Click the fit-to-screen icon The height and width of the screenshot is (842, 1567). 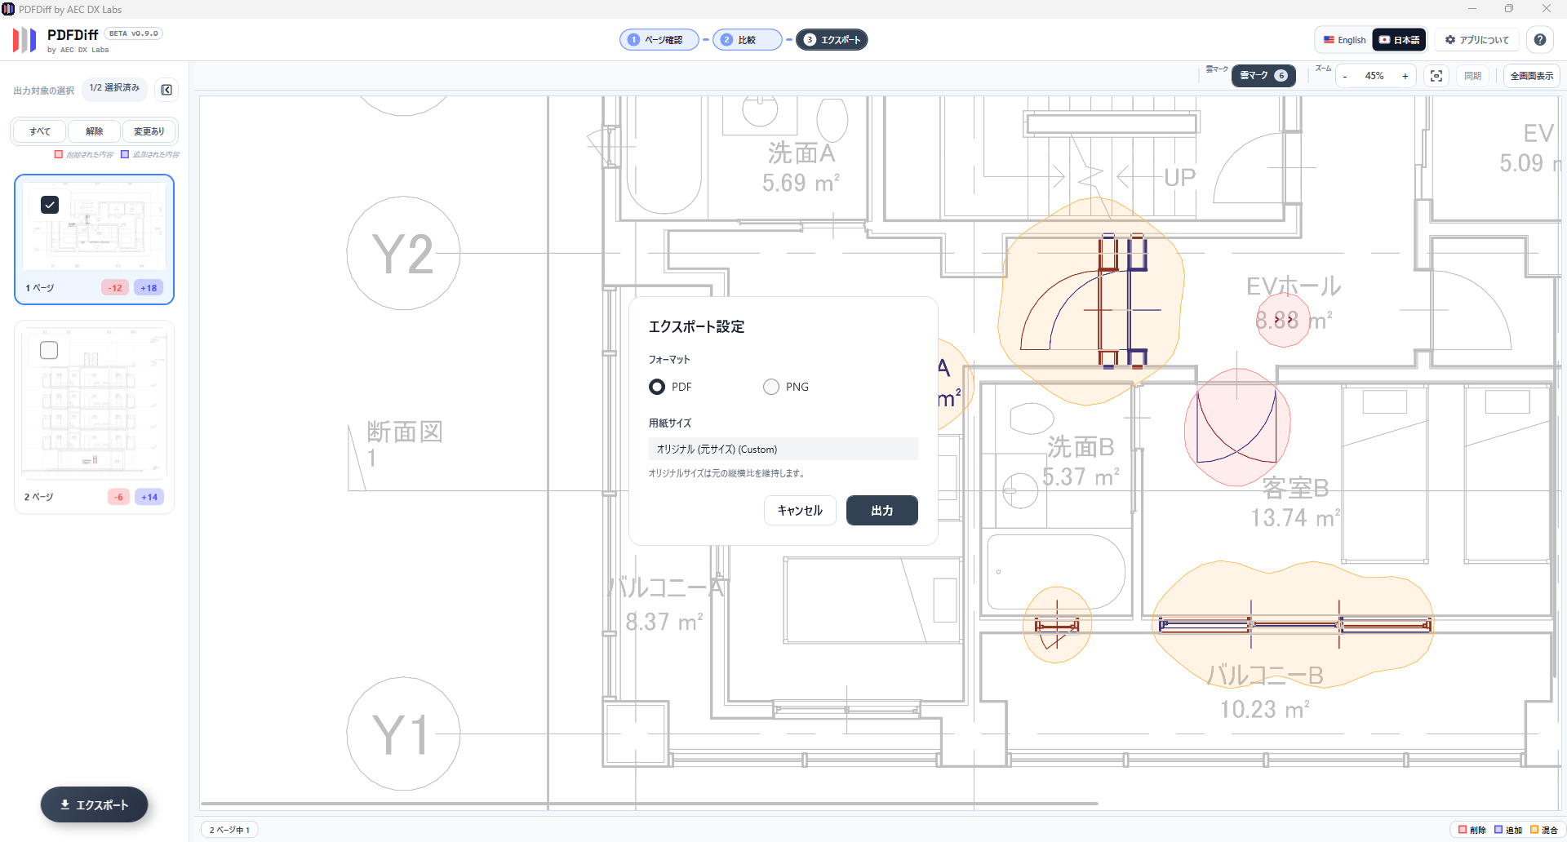[1436, 76]
